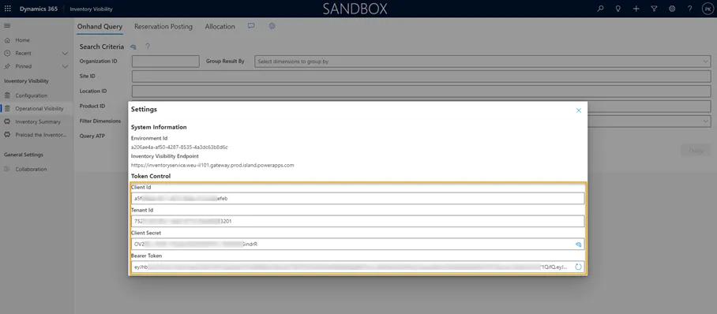Focus the Site ID field

(421, 77)
